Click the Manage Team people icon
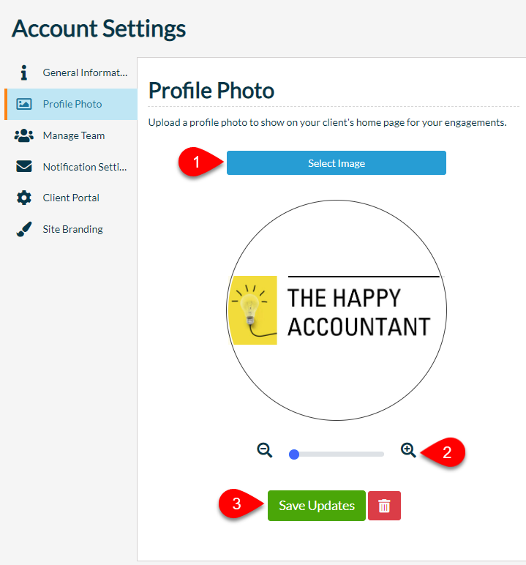 click(24, 135)
